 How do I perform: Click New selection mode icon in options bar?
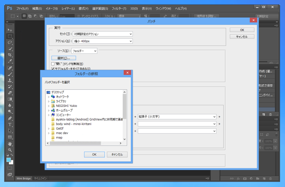pyautogui.click(x=24, y=16)
